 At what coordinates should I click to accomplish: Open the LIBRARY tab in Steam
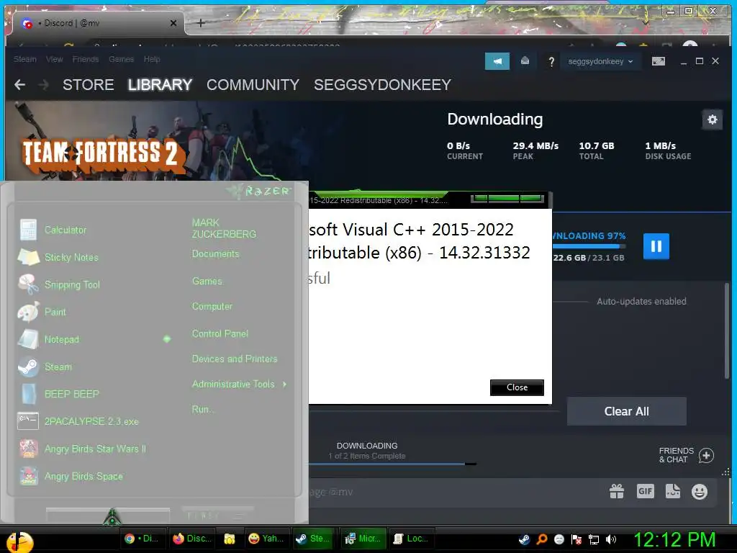(160, 85)
